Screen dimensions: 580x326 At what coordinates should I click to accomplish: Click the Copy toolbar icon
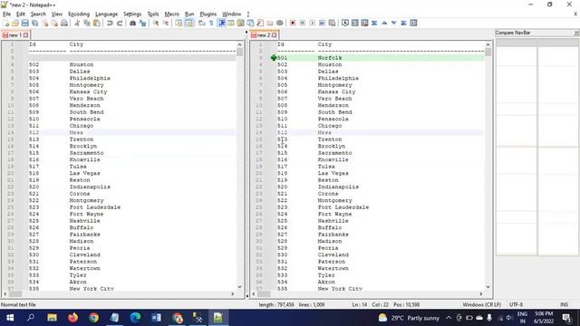tap(87, 23)
